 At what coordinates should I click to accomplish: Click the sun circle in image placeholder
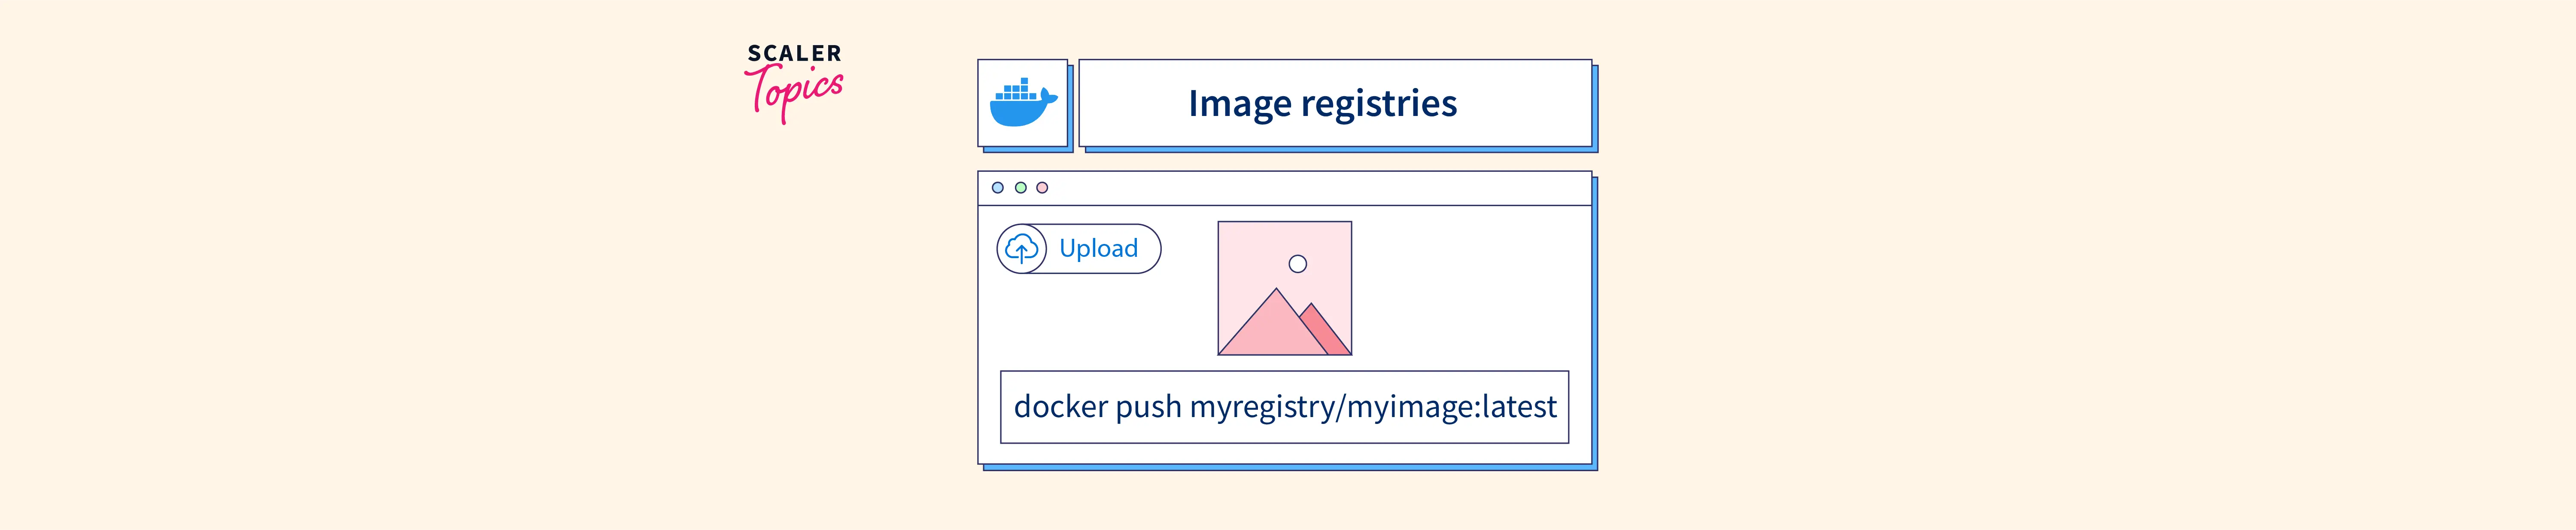1297,264
